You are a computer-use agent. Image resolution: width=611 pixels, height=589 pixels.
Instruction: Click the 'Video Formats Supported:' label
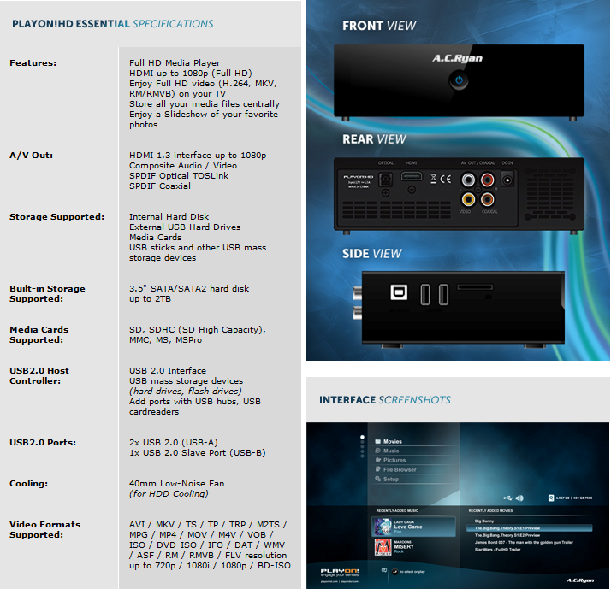(x=44, y=529)
